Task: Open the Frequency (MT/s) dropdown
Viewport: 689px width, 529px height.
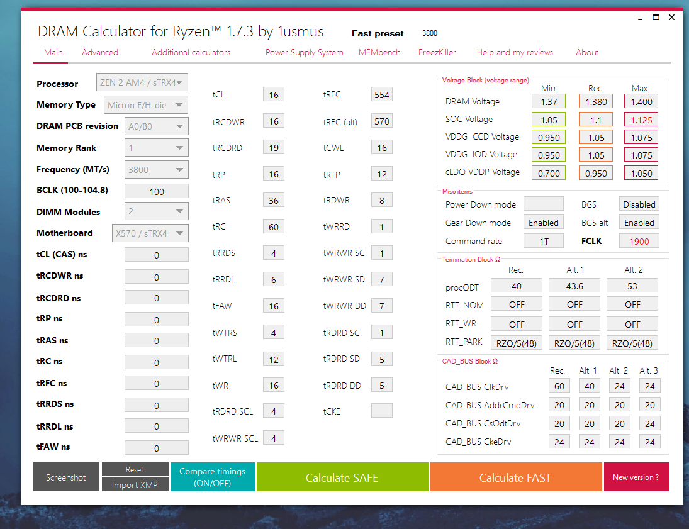Action: 157,170
